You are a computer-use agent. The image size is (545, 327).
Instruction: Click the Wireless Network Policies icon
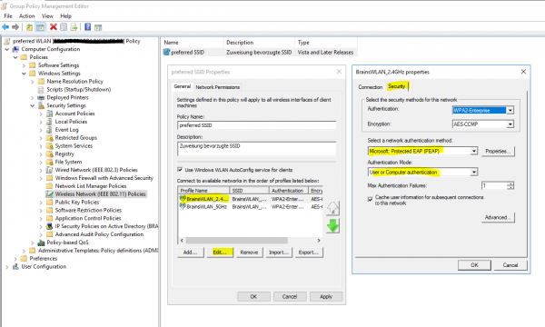pyautogui.click(x=50, y=194)
